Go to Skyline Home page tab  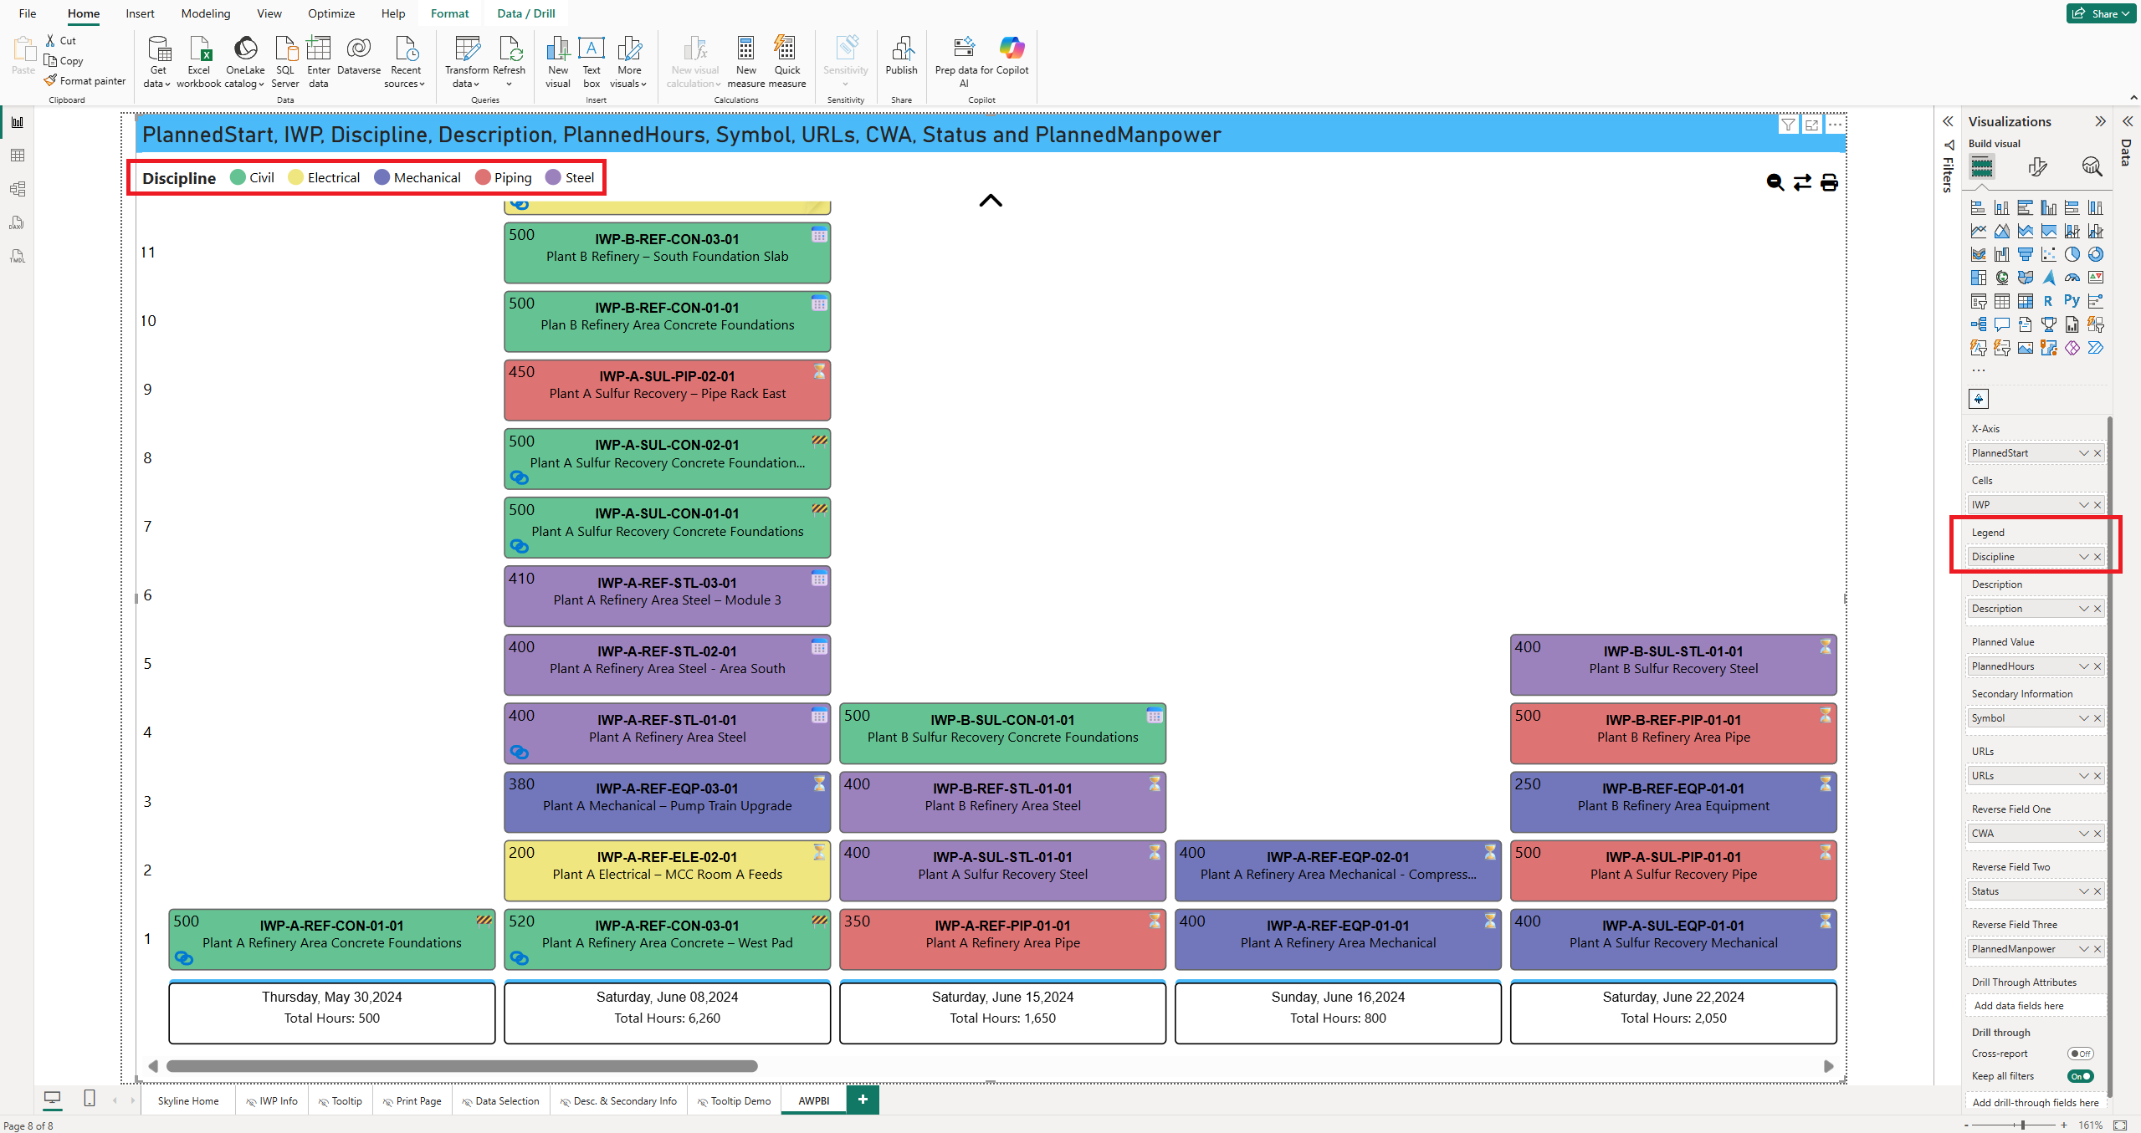tap(188, 1100)
